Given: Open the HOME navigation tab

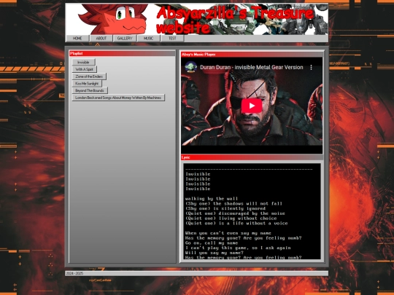Looking at the screenshot, I should click(x=77, y=39).
